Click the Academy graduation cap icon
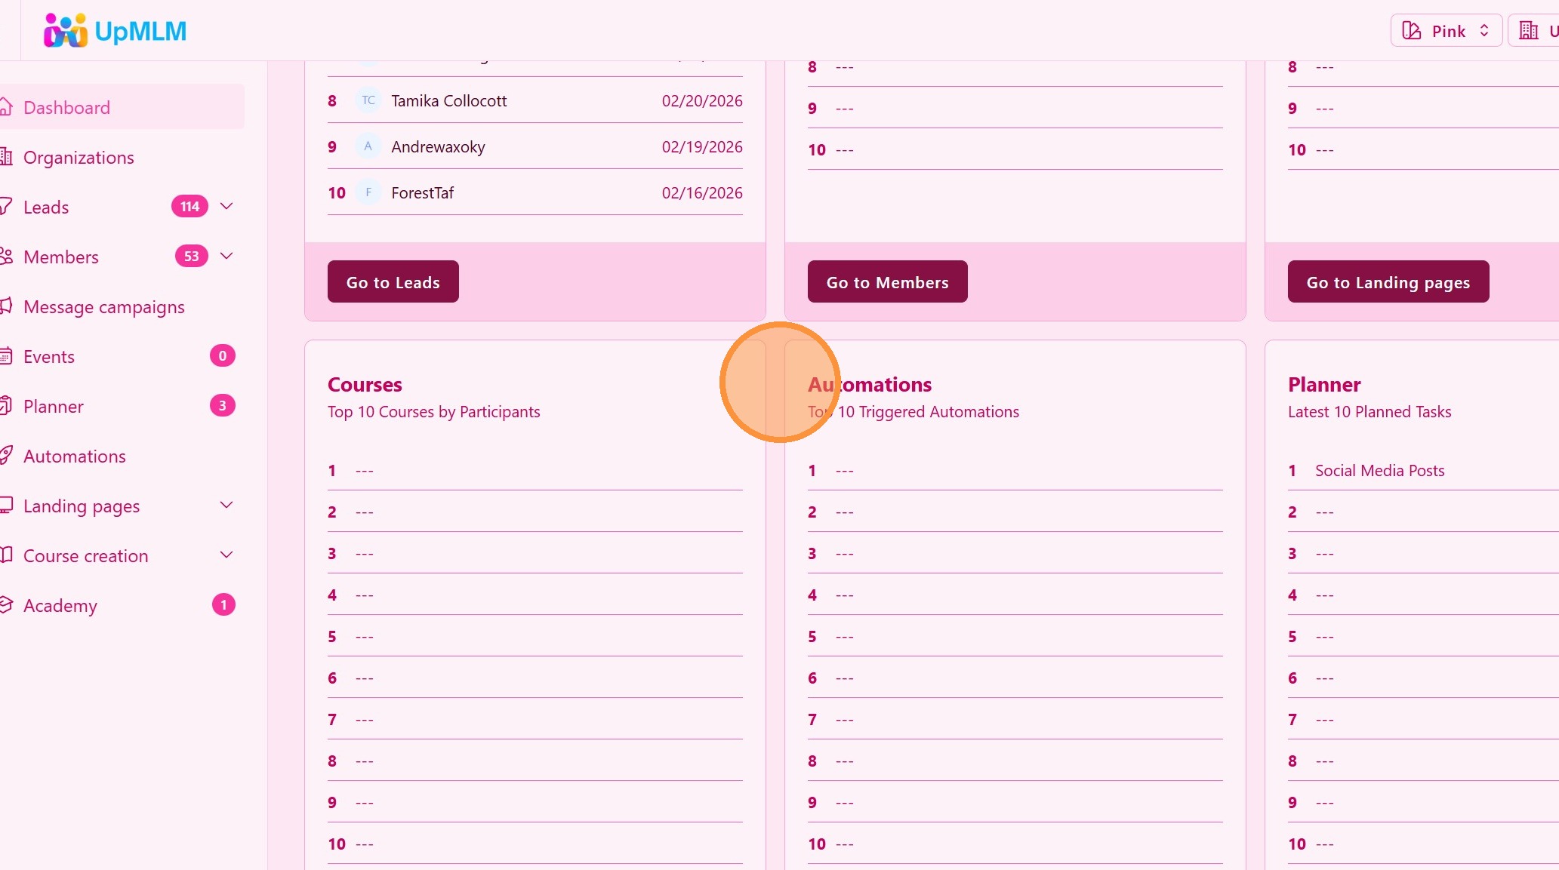1559x870 pixels. pos(6,605)
